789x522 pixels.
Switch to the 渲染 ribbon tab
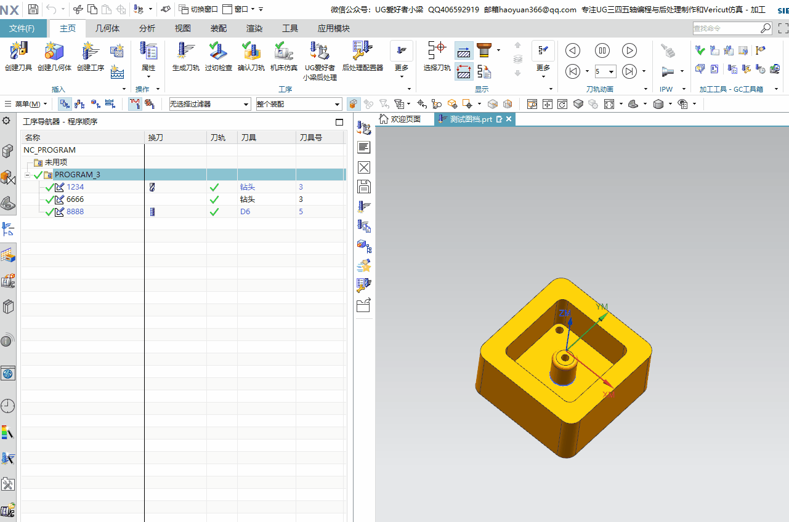point(254,28)
